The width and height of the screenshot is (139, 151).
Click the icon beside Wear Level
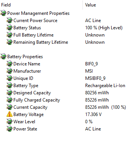pyautogui.click(x=10, y=122)
